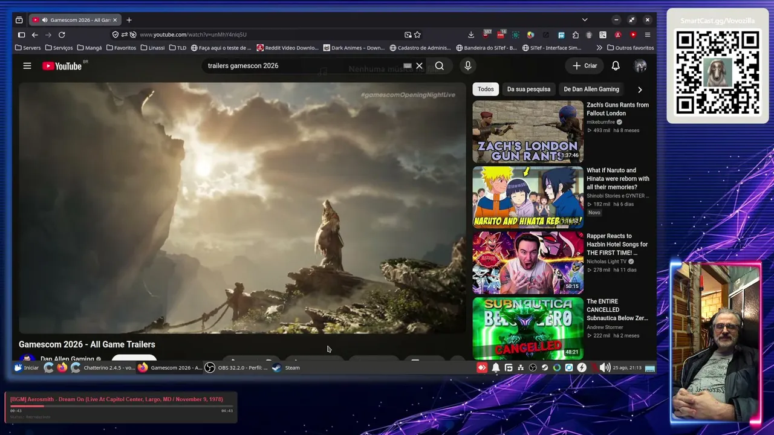This screenshot has height=435, width=774.
Task: Open Dark Animes bookmark
Action: (354, 48)
